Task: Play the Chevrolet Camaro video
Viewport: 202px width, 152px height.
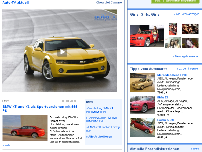Action: (62, 52)
